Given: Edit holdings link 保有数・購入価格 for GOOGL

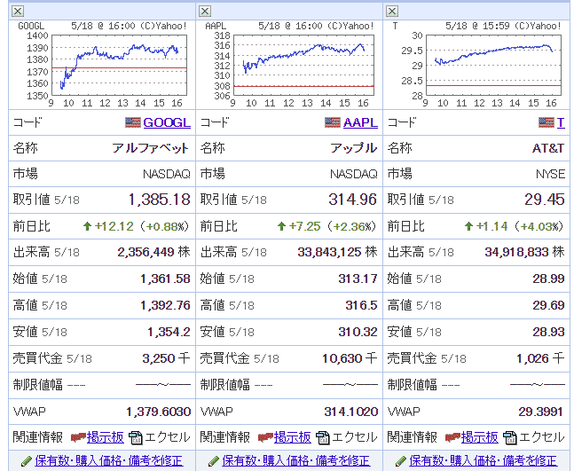Looking at the screenshot, I should (x=109, y=461).
